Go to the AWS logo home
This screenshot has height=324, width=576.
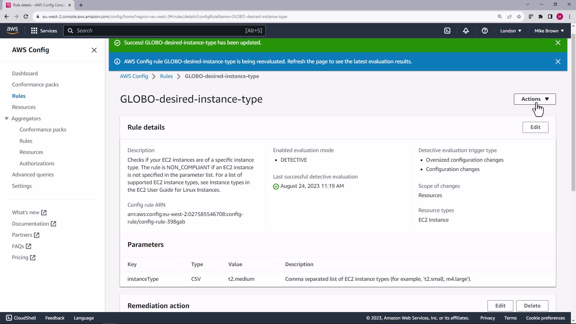click(x=12, y=30)
